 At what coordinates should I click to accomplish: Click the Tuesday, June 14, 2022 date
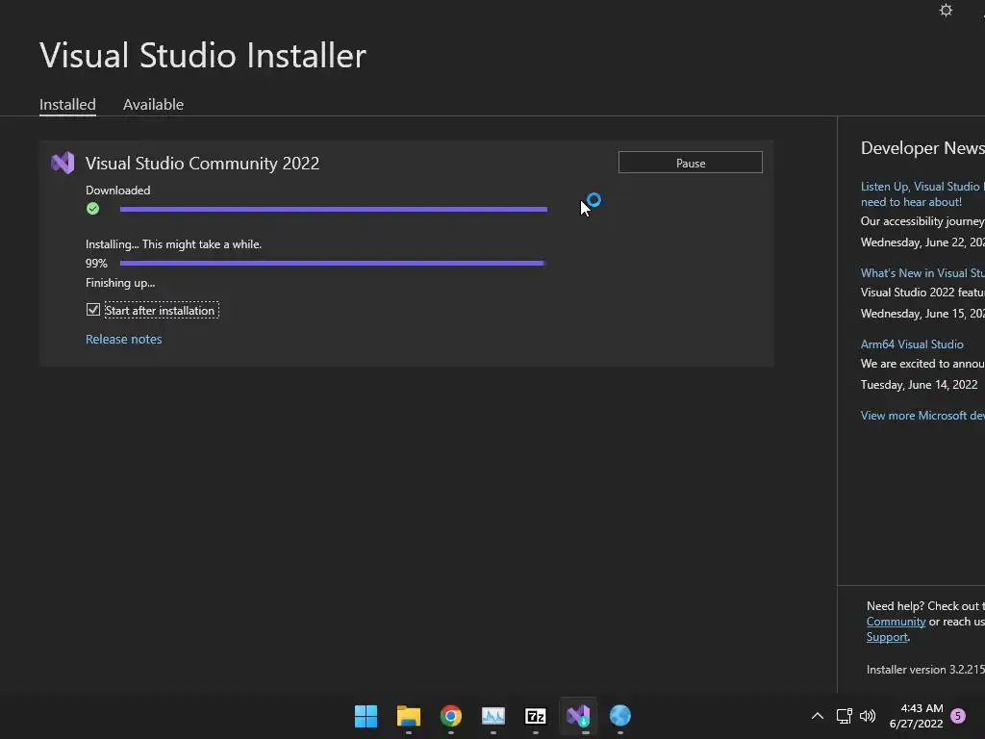coord(919,385)
